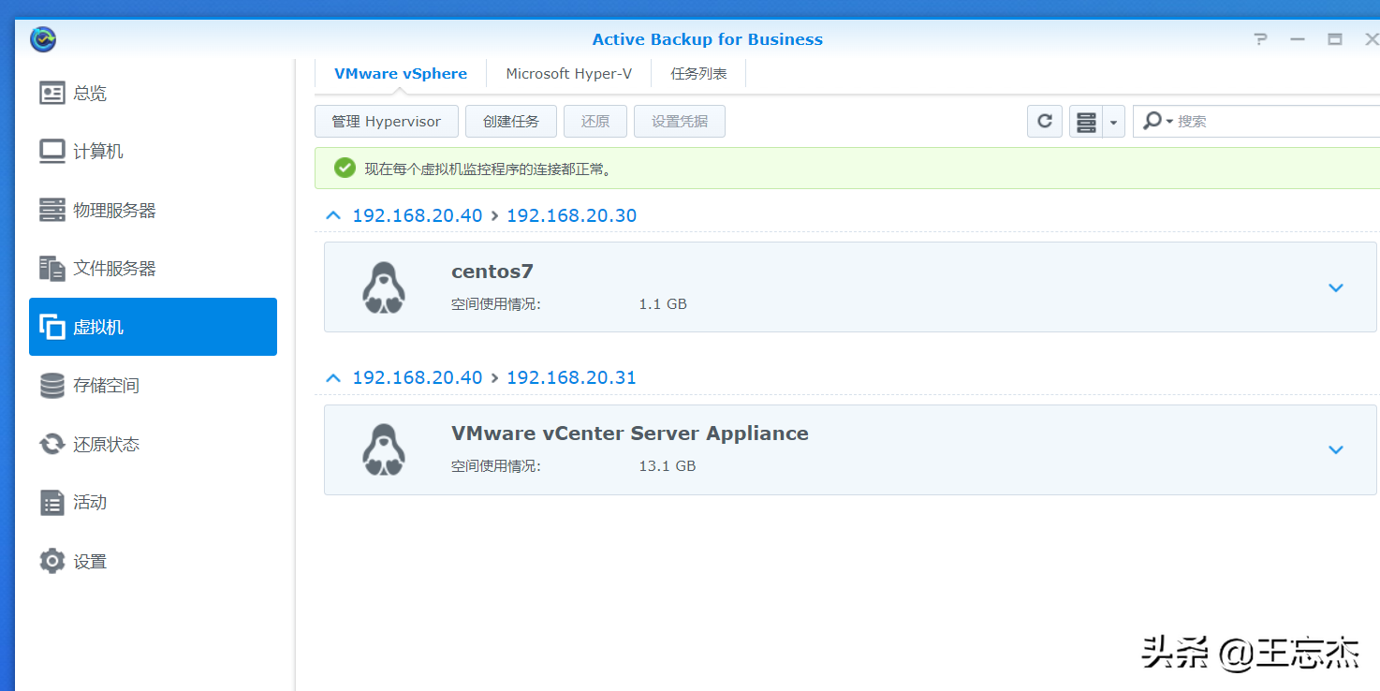Open the 活动 activity log
Viewport: 1380px width, 691px height.
153,503
